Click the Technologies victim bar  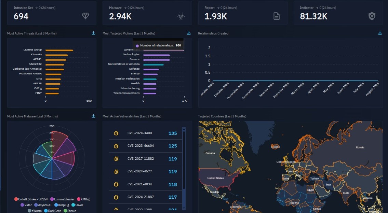(x=157, y=55)
